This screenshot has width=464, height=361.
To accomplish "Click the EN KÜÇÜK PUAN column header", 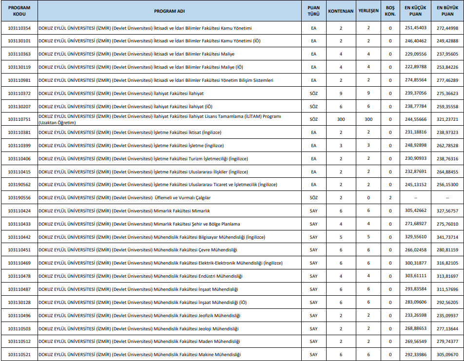I will click(x=415, y=11).
